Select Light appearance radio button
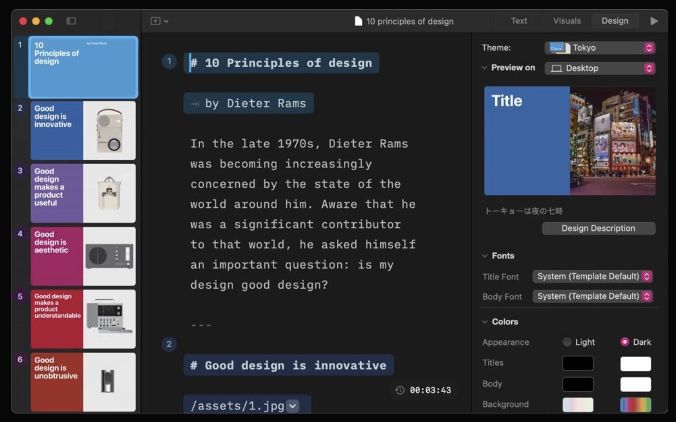 [567, 342]
